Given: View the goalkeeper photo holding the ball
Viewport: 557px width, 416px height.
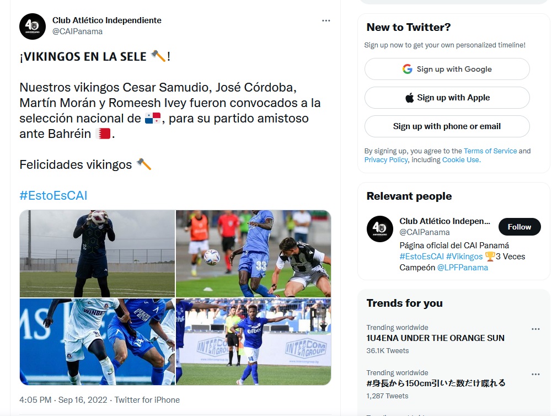Looking at the screenshot, I should (97, 254).
